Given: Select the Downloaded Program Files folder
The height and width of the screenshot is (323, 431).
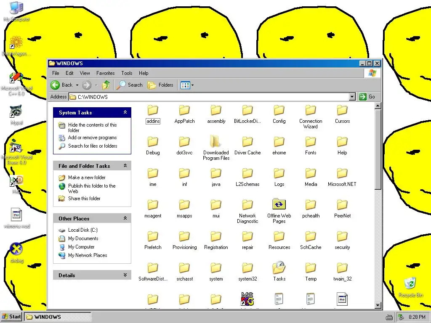Looking at the screenshot, I should 216,148.
